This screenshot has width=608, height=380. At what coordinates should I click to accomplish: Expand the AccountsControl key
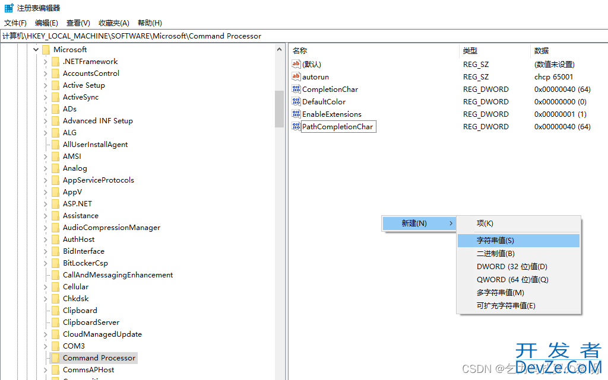click(45, 74)
